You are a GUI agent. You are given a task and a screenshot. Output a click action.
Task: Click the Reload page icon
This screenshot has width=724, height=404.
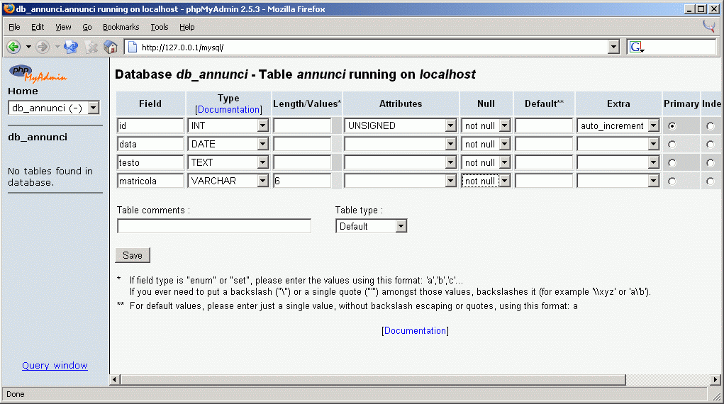(71, 47)
